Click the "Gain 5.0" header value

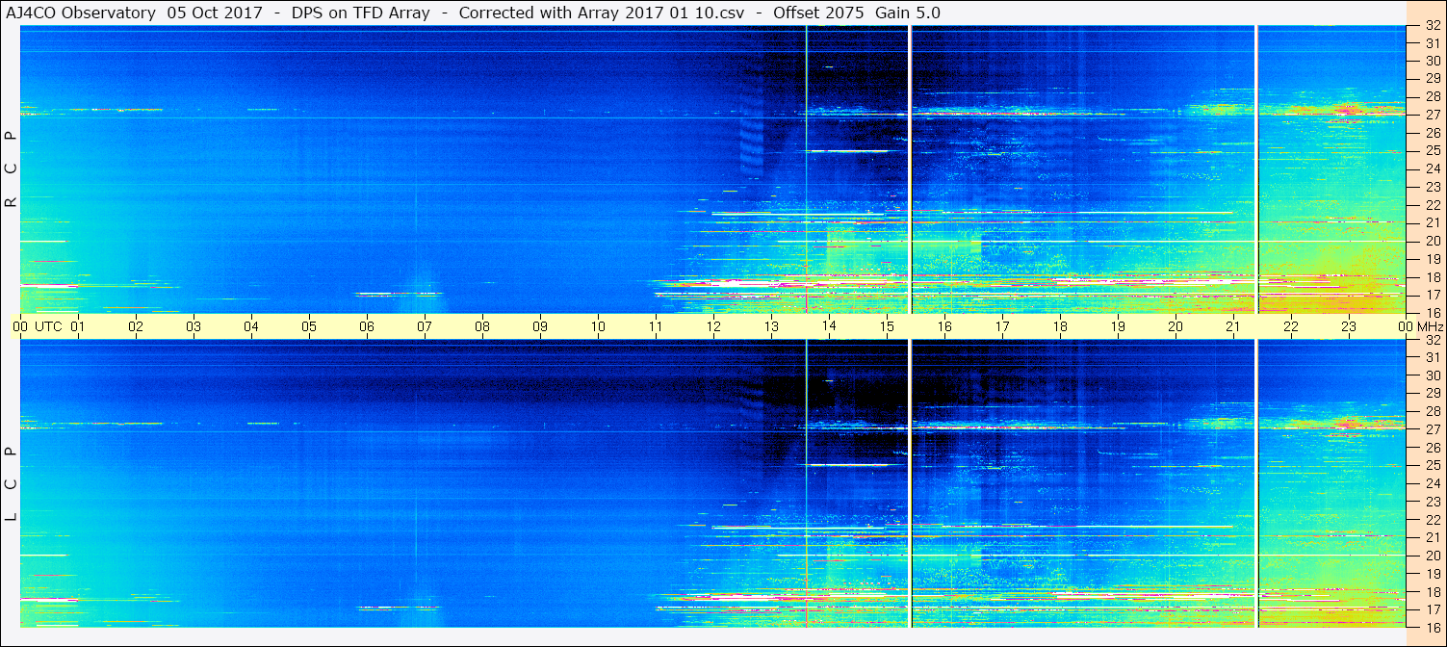(x=908, y=13)
